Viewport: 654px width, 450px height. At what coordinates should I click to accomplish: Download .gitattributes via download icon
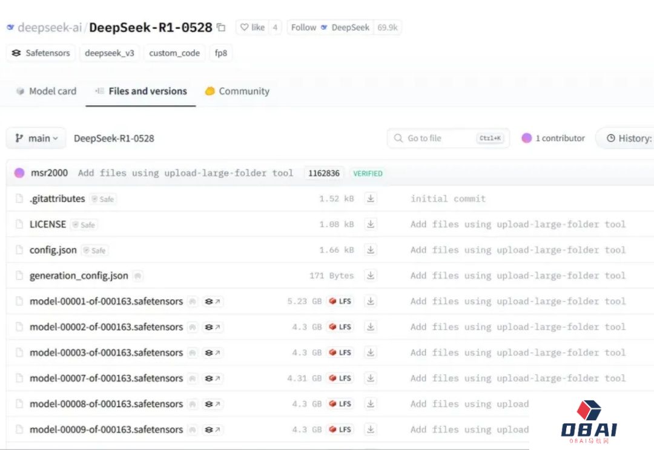pos(371,198)
